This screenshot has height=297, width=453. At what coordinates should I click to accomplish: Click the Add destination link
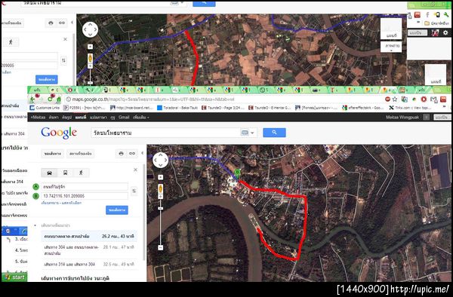[50, 203]
